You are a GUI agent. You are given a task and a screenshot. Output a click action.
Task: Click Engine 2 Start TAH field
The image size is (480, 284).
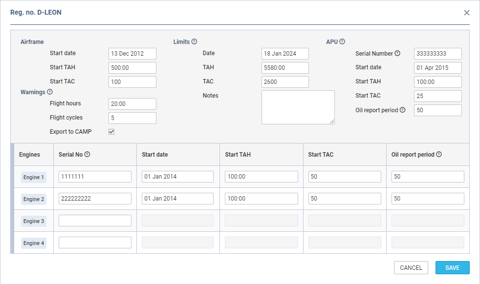click(x=261, y=199)
